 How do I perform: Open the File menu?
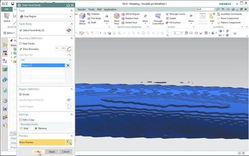click(7, 9)
